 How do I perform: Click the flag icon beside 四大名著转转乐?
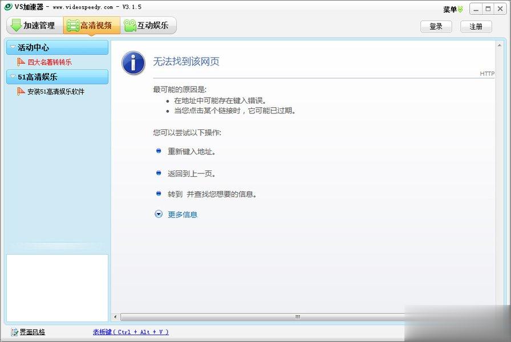(21, 62)
